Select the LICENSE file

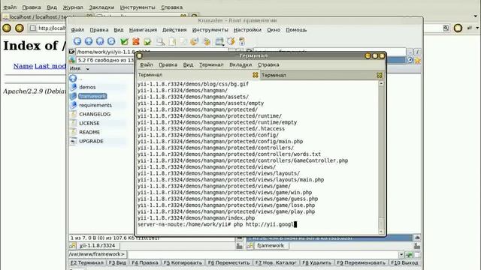[89, 123]
